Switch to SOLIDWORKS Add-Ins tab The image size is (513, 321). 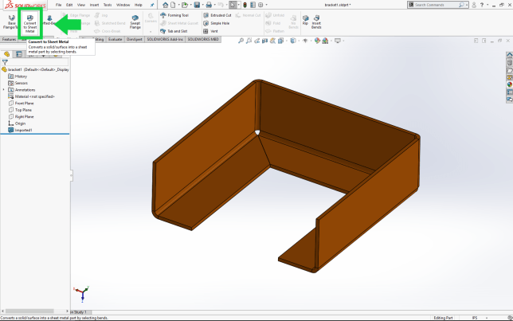[x=165, y=39]
